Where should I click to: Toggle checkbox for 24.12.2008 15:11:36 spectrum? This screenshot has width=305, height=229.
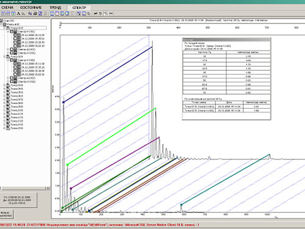(x=15, y=64)
